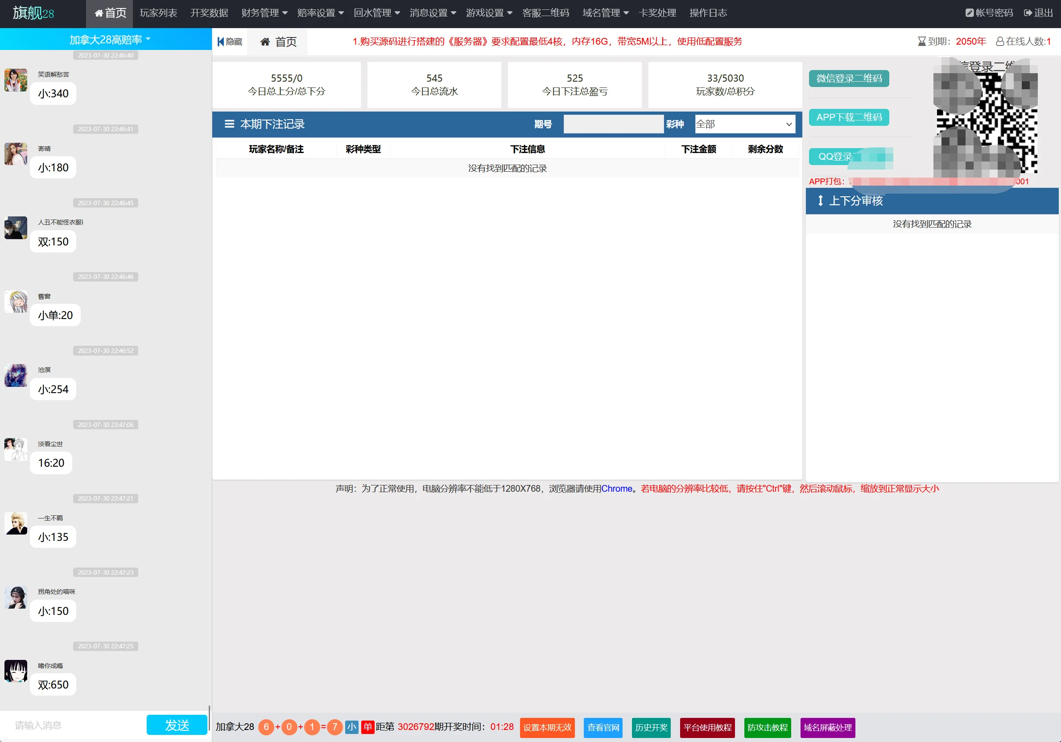Viewport: 1061px width, 742px height.
Task: Go to 开奖数据 in the navbar
Action: click(x=209, y=13)
